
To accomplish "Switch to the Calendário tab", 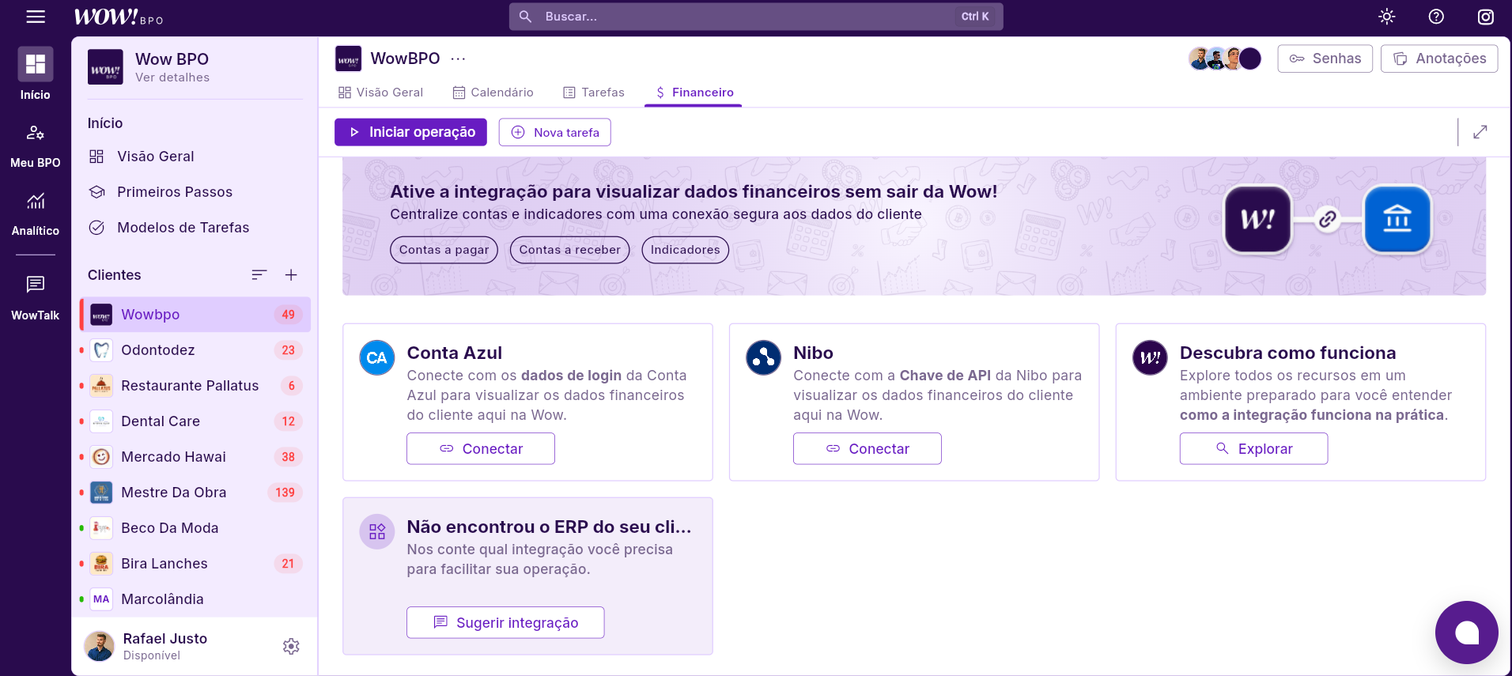I will click(493, 93).
